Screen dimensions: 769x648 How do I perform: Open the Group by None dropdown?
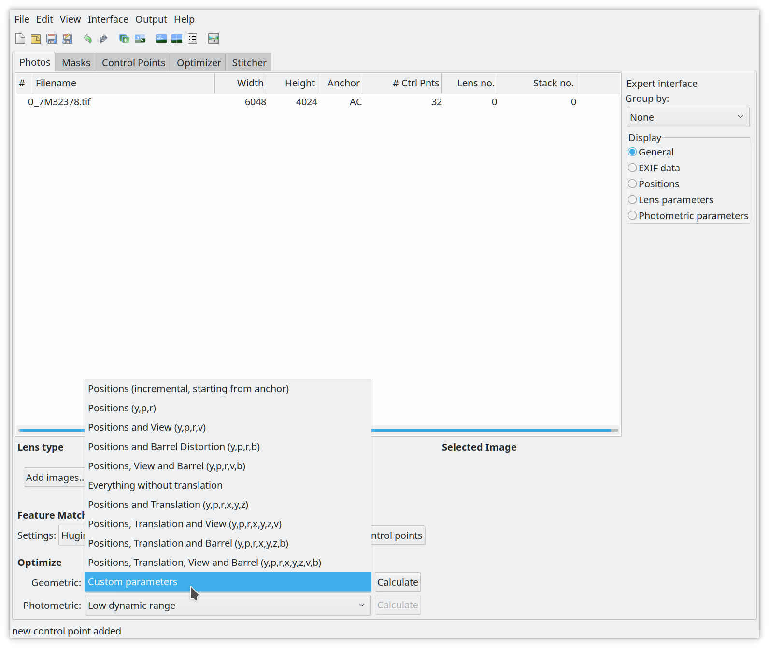(x=688, y=117)
